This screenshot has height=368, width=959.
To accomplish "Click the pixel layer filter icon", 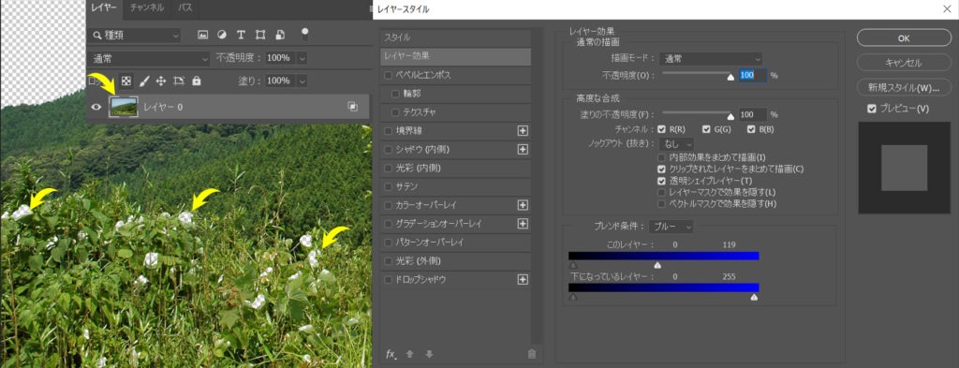I will (x=203, y=35).
